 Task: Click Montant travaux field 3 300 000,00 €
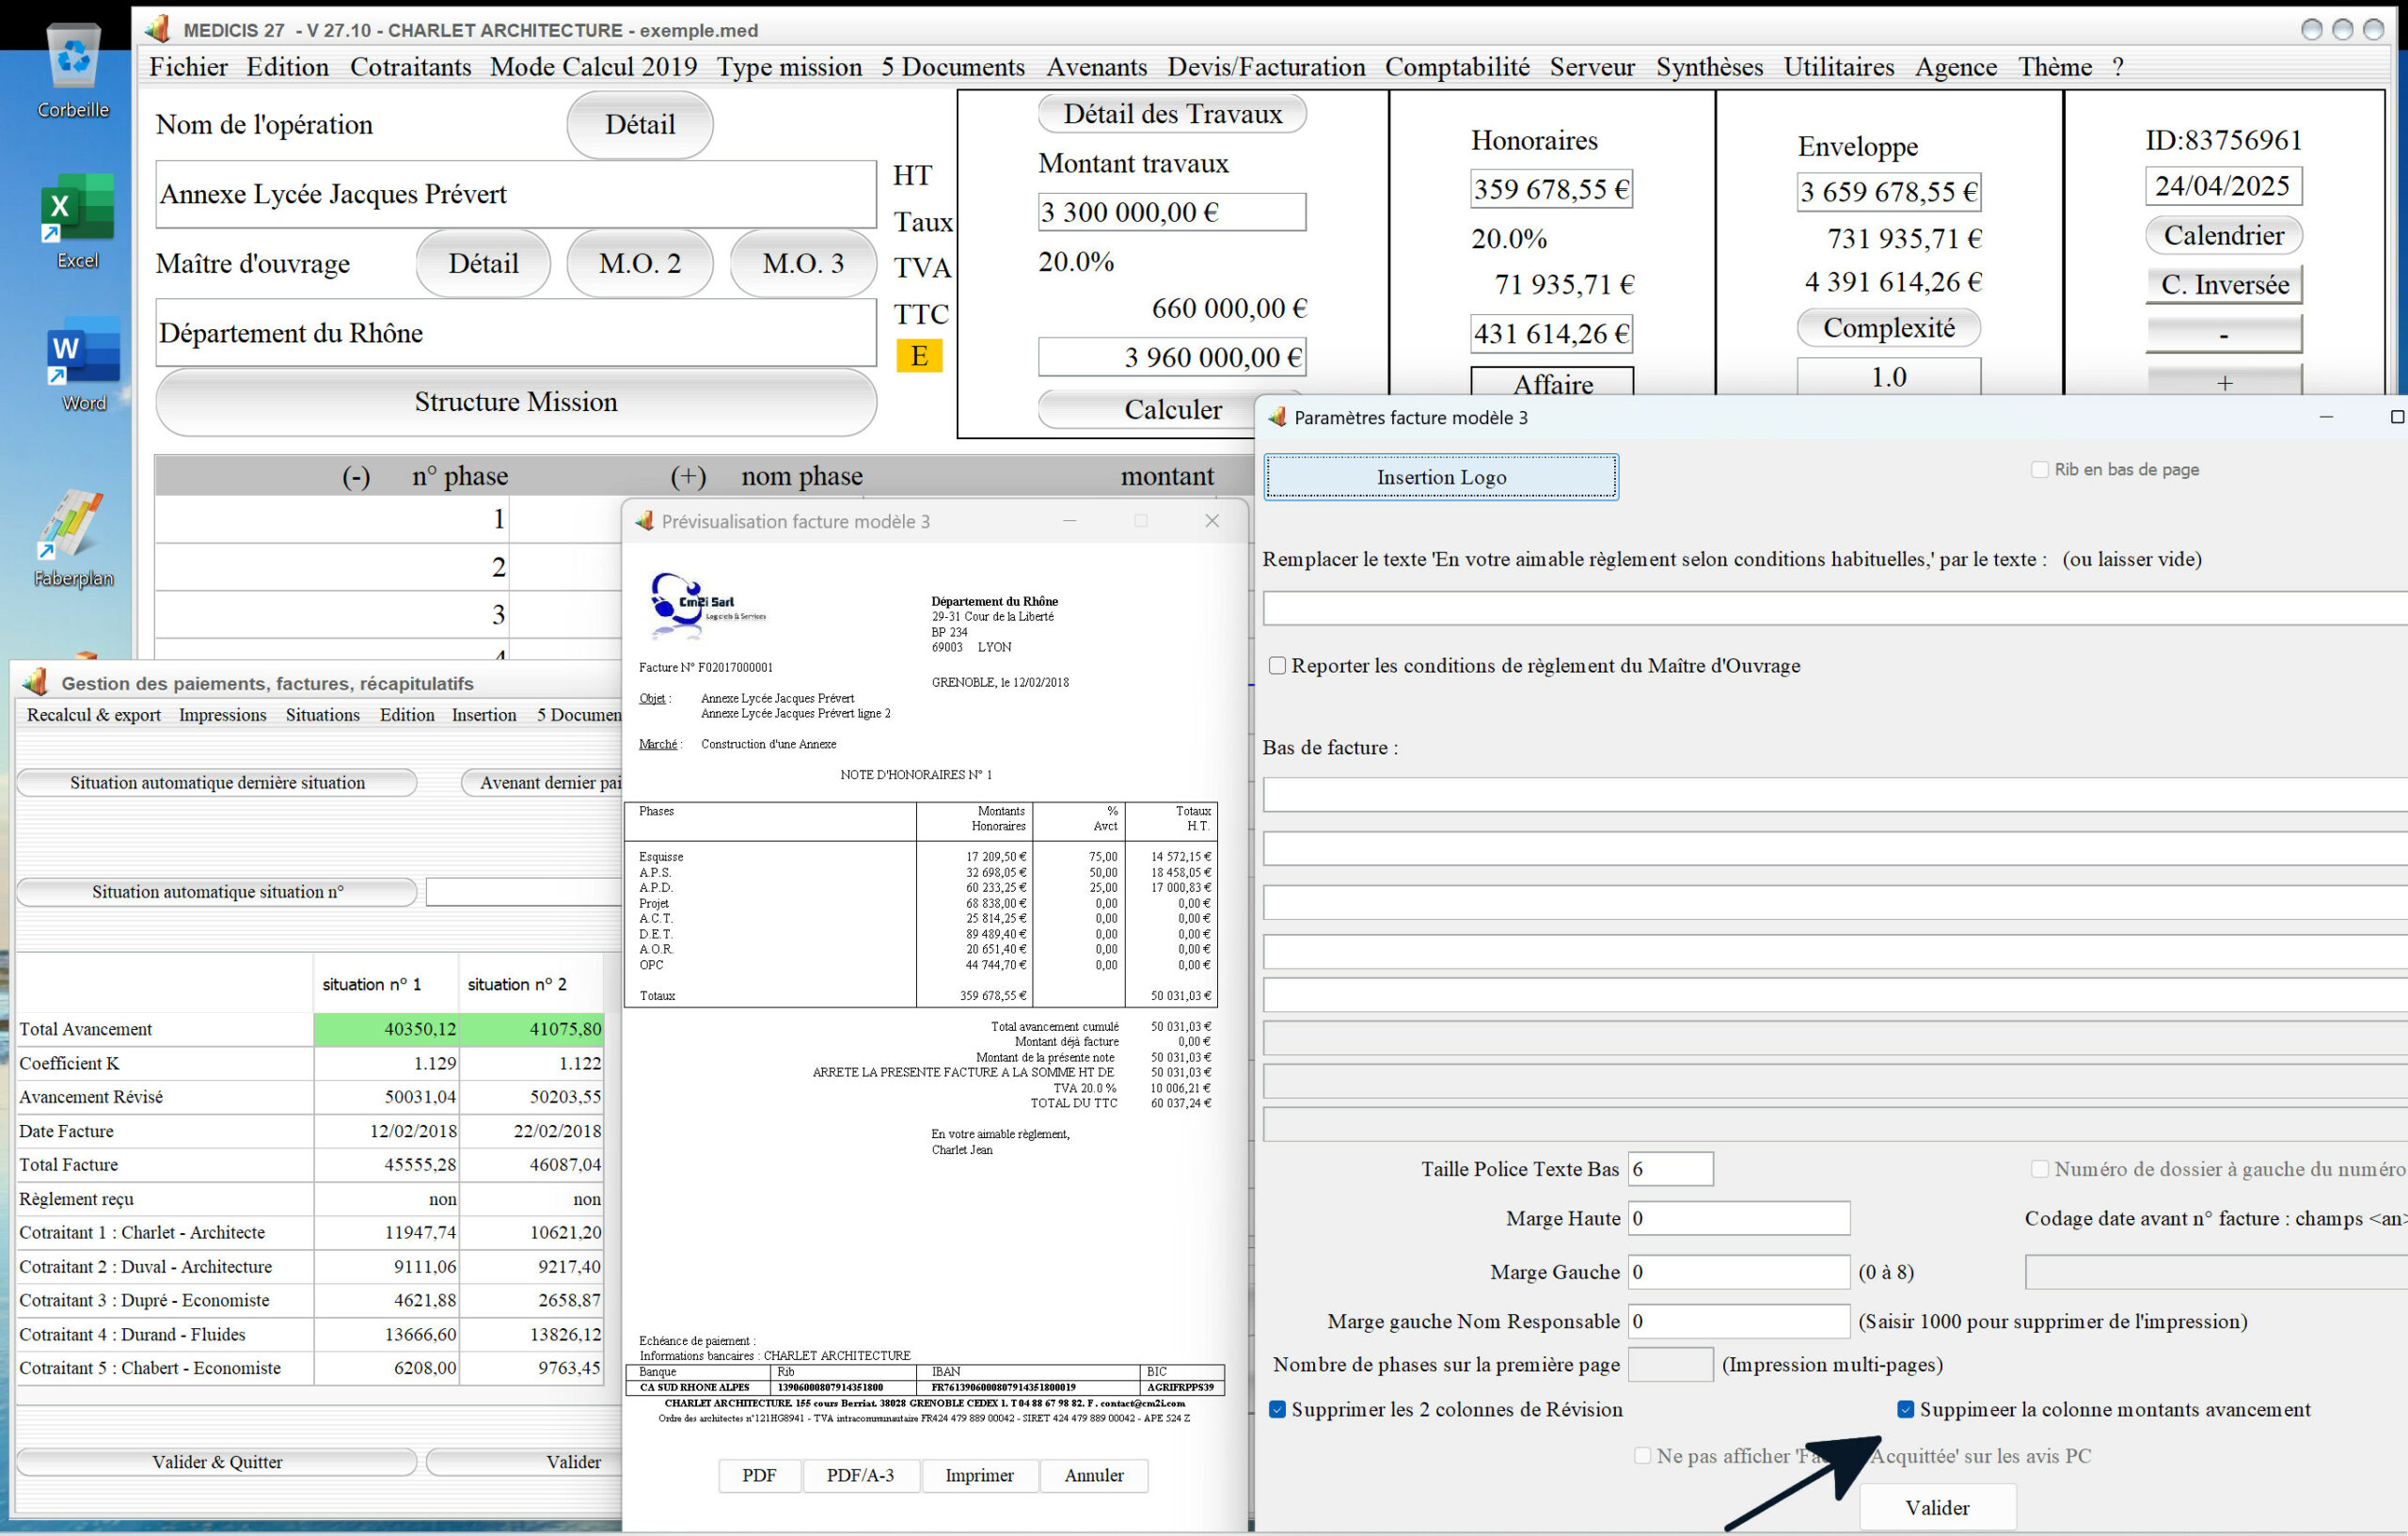tap(1172, 212)
